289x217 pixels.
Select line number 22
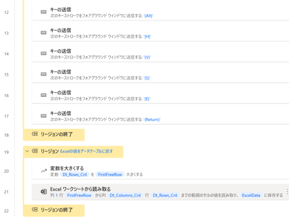(x=7, y=211)
